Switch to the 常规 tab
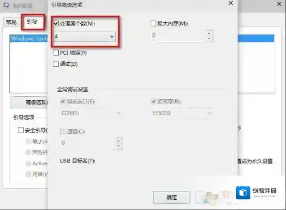The width and height of the screenshot is (286, 210). tap(11, 22)
